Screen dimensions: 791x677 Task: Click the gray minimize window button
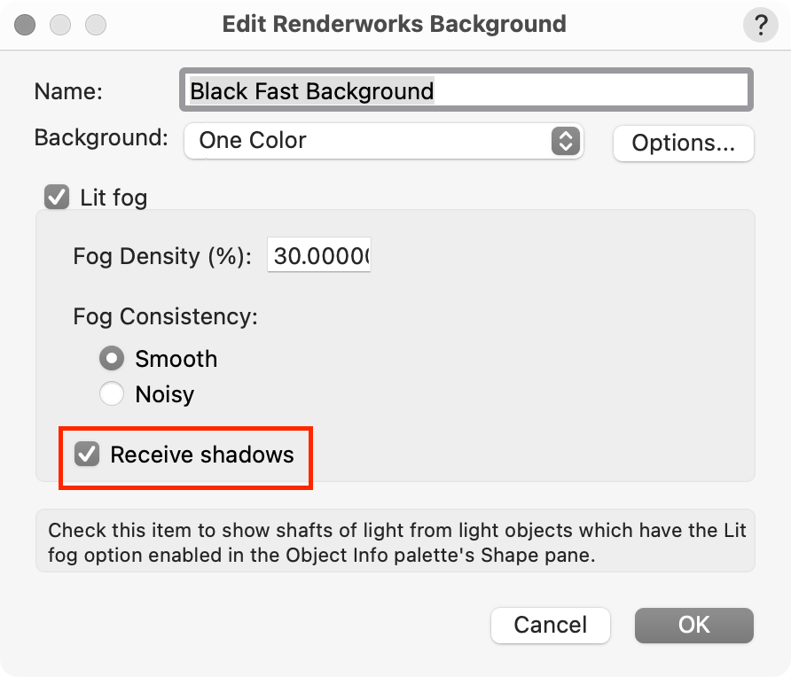[x=60, y=25]
